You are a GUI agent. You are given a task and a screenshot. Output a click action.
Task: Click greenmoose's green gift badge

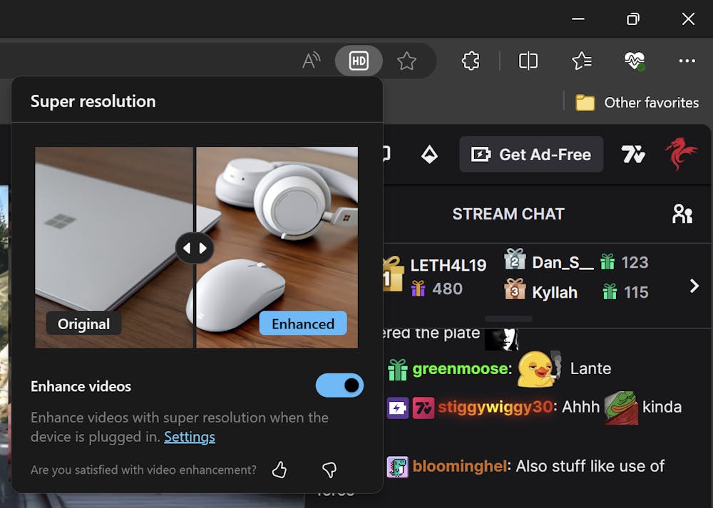point(397,369)
